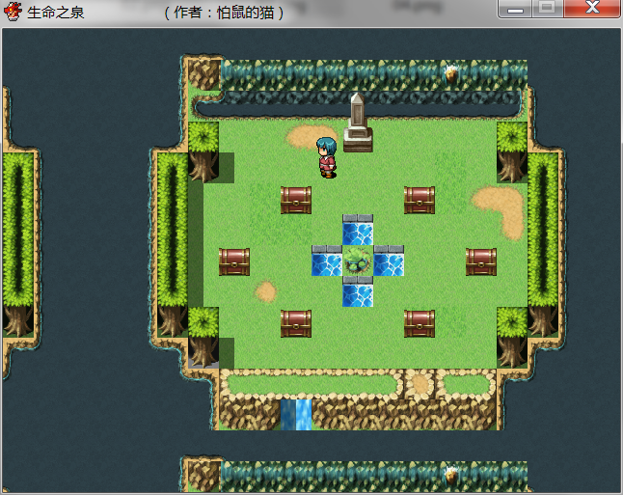Click the bottom water tile of fountain

tap(358, 291)
